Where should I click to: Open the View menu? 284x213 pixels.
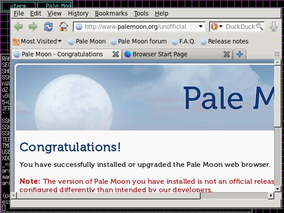click(54, 13)
